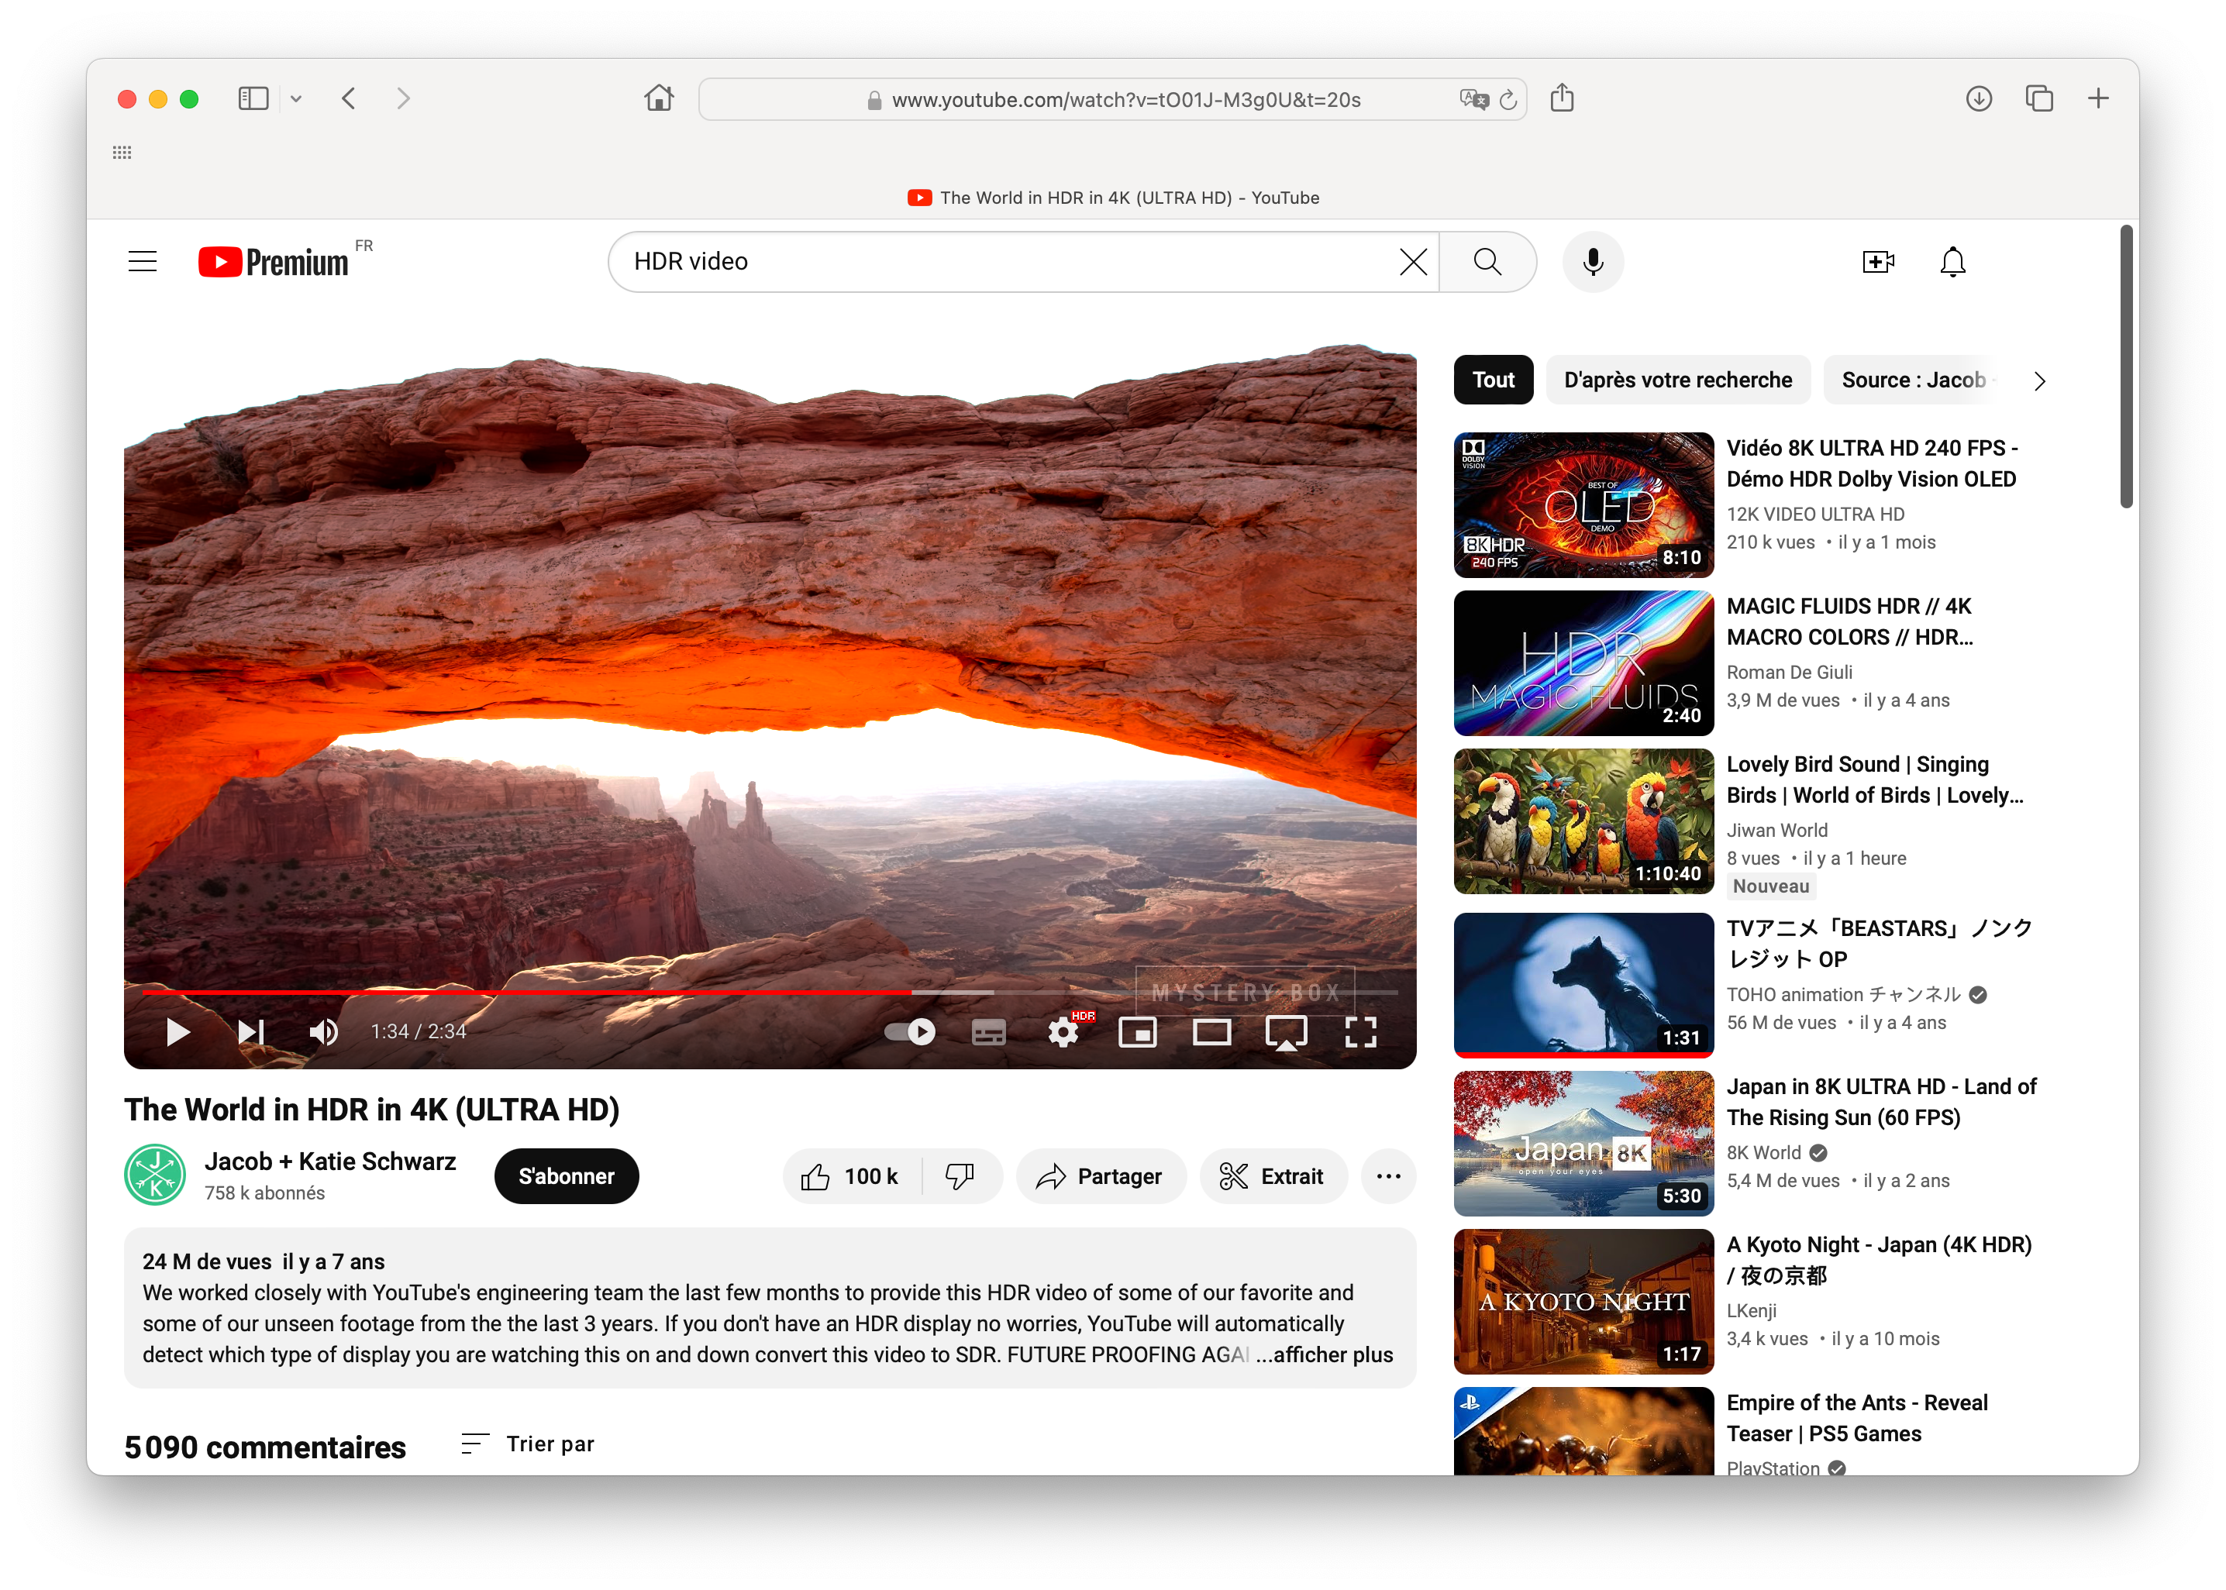Screen dimensions: 2226x1590
Task: Toggle Safari sidebar icon
Action: pos(253,98)
